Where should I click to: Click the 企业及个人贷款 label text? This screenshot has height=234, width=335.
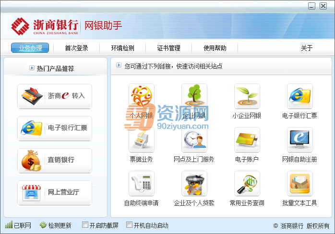(x=194, y=203)
